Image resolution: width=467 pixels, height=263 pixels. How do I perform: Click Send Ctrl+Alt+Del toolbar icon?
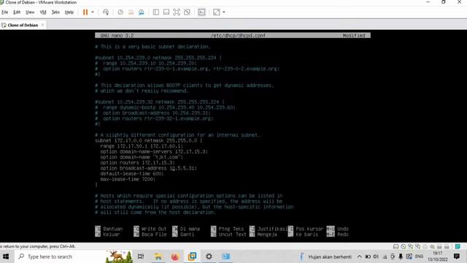click(106, 12)
